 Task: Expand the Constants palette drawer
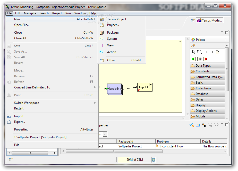(207, 71)
